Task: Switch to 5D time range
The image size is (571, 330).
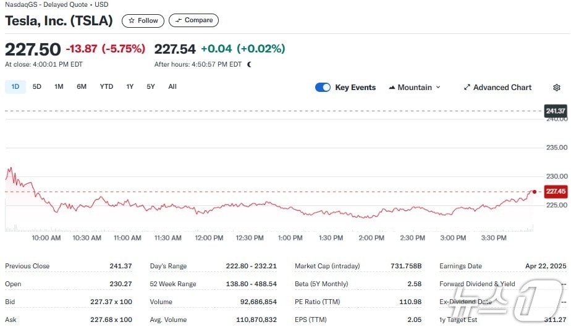Action: coord(37,87)
